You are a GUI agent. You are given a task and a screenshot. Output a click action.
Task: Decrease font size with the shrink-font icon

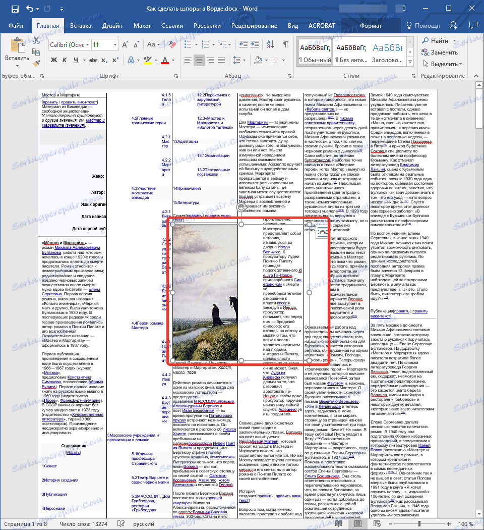(136, 45)
